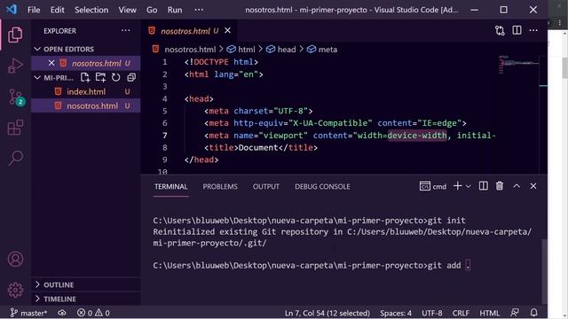Click the feedback icon in status bar
The width and height of the screenshot is (568, 319).
tap(515, 313)
